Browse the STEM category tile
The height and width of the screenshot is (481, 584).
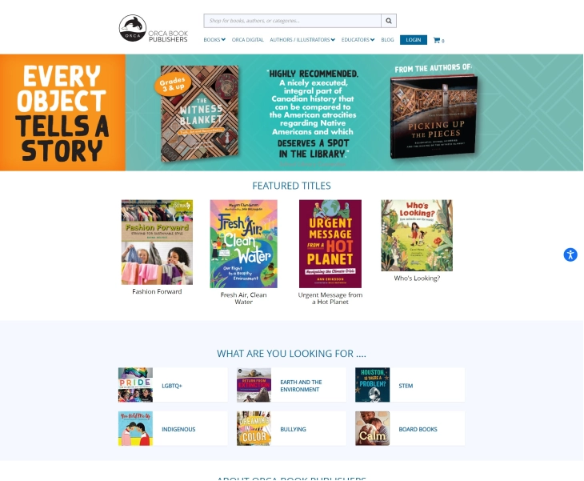pos(410,385)
